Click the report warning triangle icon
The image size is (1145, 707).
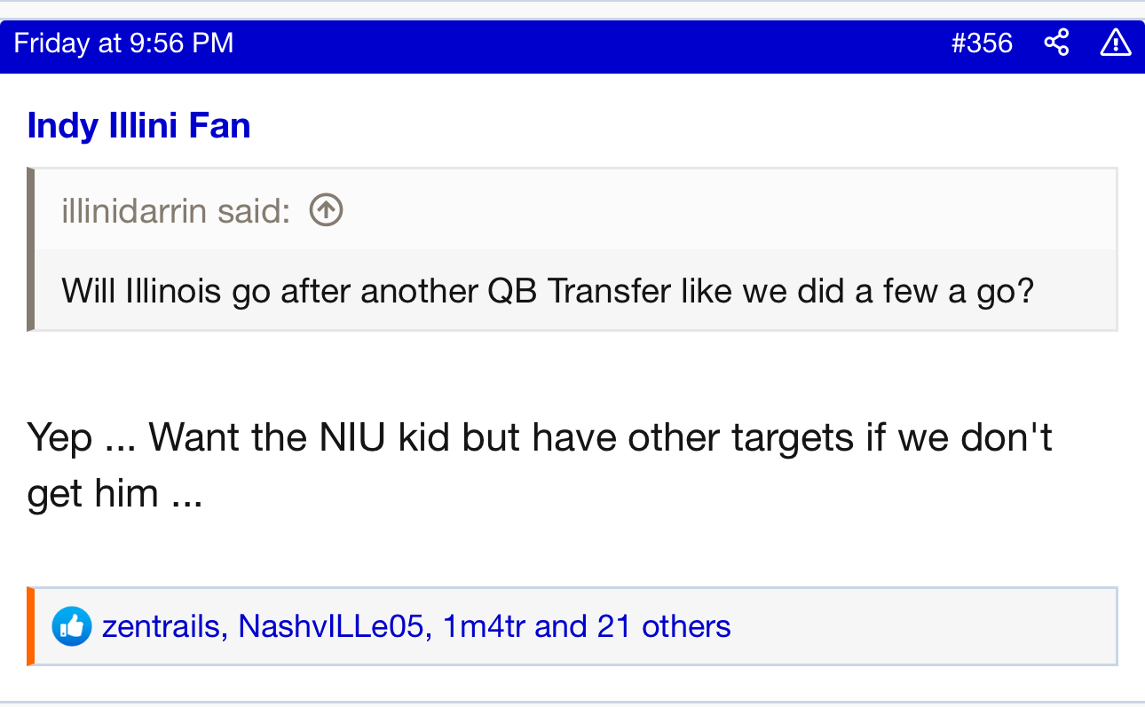tap(1115, 43)
